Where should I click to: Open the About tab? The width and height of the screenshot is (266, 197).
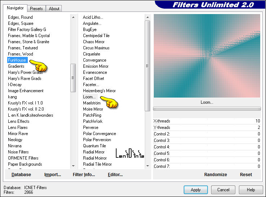pos(54,8)
